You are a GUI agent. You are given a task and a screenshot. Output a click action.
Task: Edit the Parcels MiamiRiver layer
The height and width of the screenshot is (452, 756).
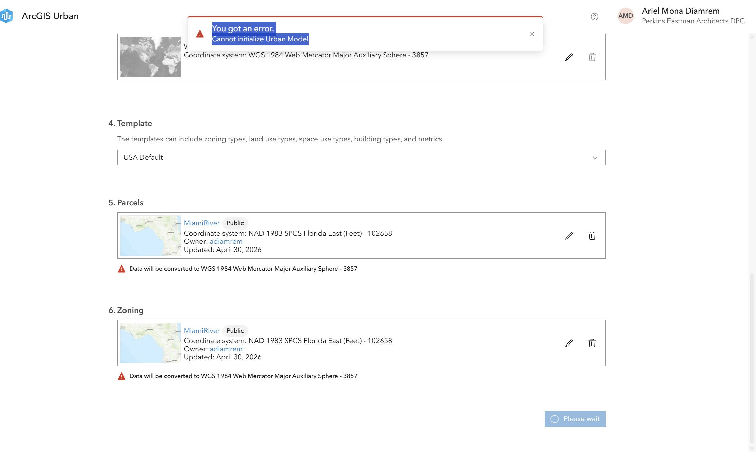[569, 236]
